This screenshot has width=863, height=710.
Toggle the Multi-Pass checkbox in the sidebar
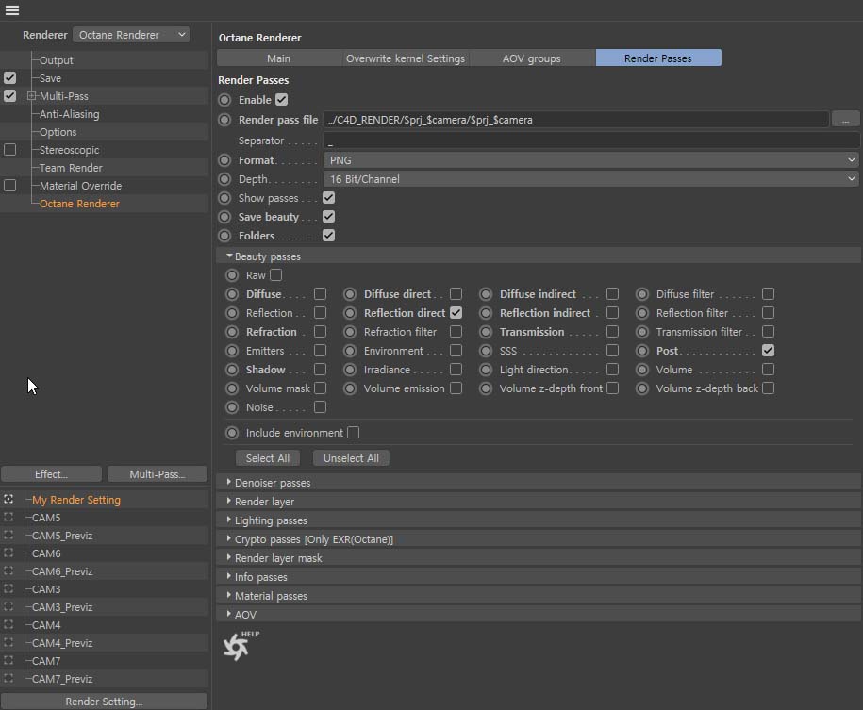click(10, 96)
